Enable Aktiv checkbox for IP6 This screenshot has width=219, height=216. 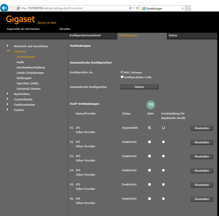(149, 198)
